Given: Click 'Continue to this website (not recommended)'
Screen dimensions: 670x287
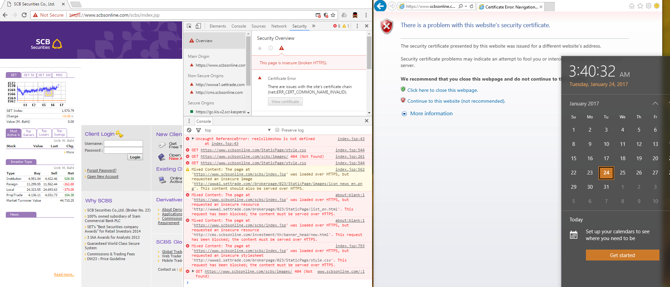Looking at the screenshot, I should (456, 101).
